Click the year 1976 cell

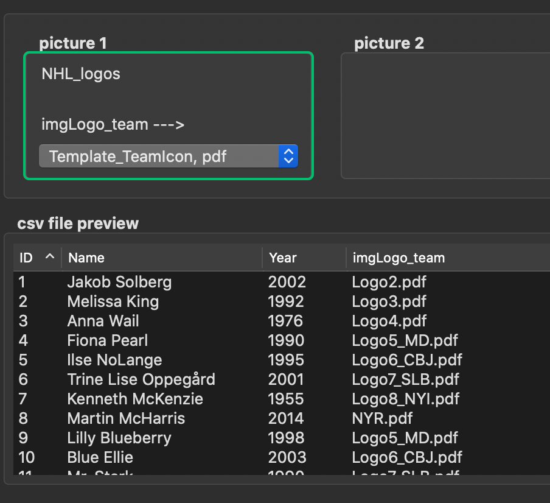tap(285, 321)
